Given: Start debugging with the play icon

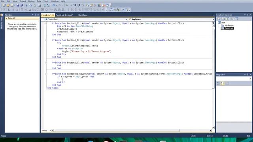Looking at the screenshot, I should (67, 5).
